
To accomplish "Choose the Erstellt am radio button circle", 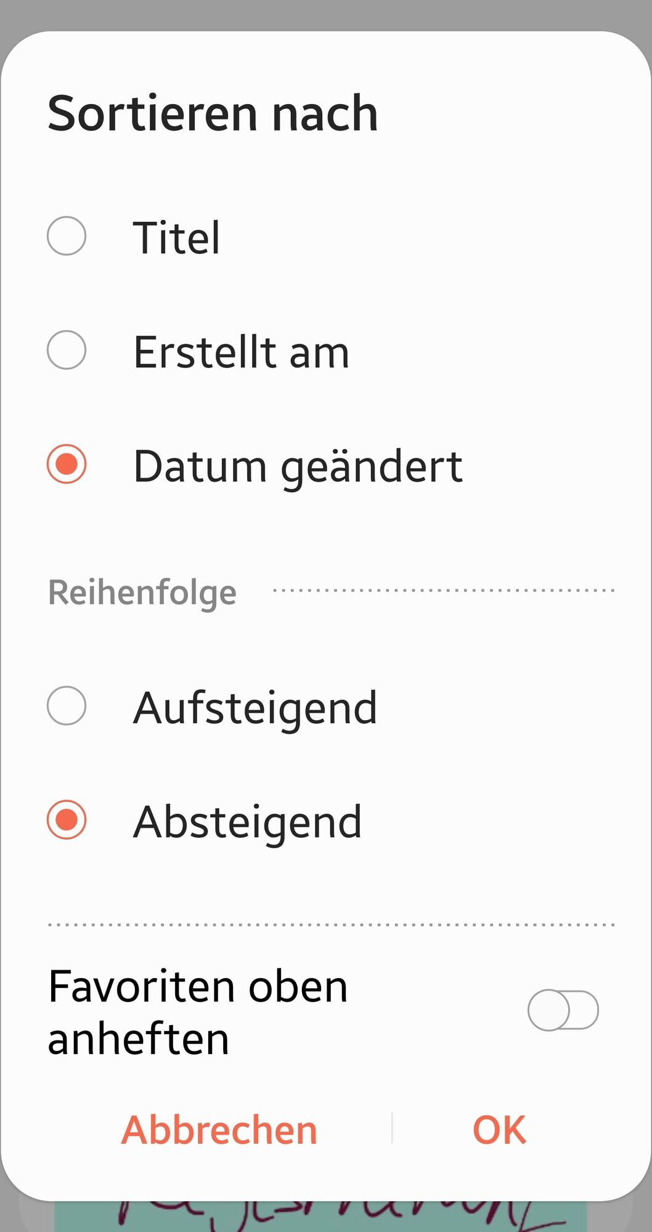I will (x=67, y=350).
